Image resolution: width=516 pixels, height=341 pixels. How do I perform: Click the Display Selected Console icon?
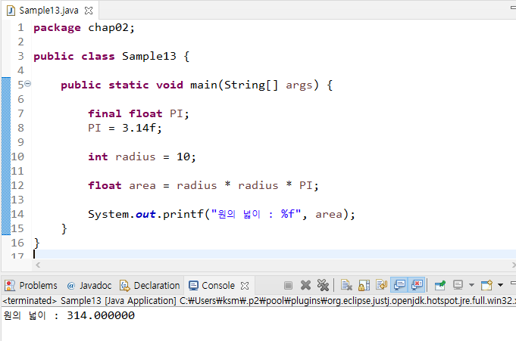pos(458,285)
